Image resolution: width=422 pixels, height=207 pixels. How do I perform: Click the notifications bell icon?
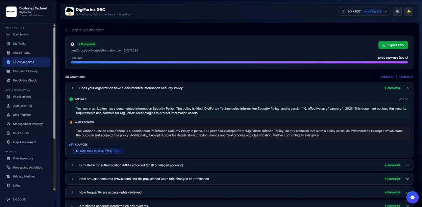(397, 11)
